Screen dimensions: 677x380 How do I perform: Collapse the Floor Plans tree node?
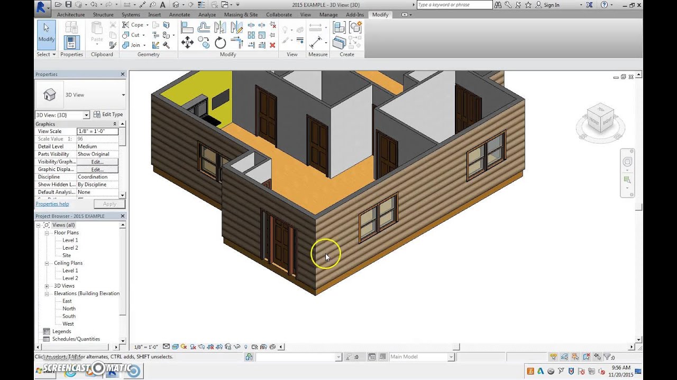pos(47,233)
